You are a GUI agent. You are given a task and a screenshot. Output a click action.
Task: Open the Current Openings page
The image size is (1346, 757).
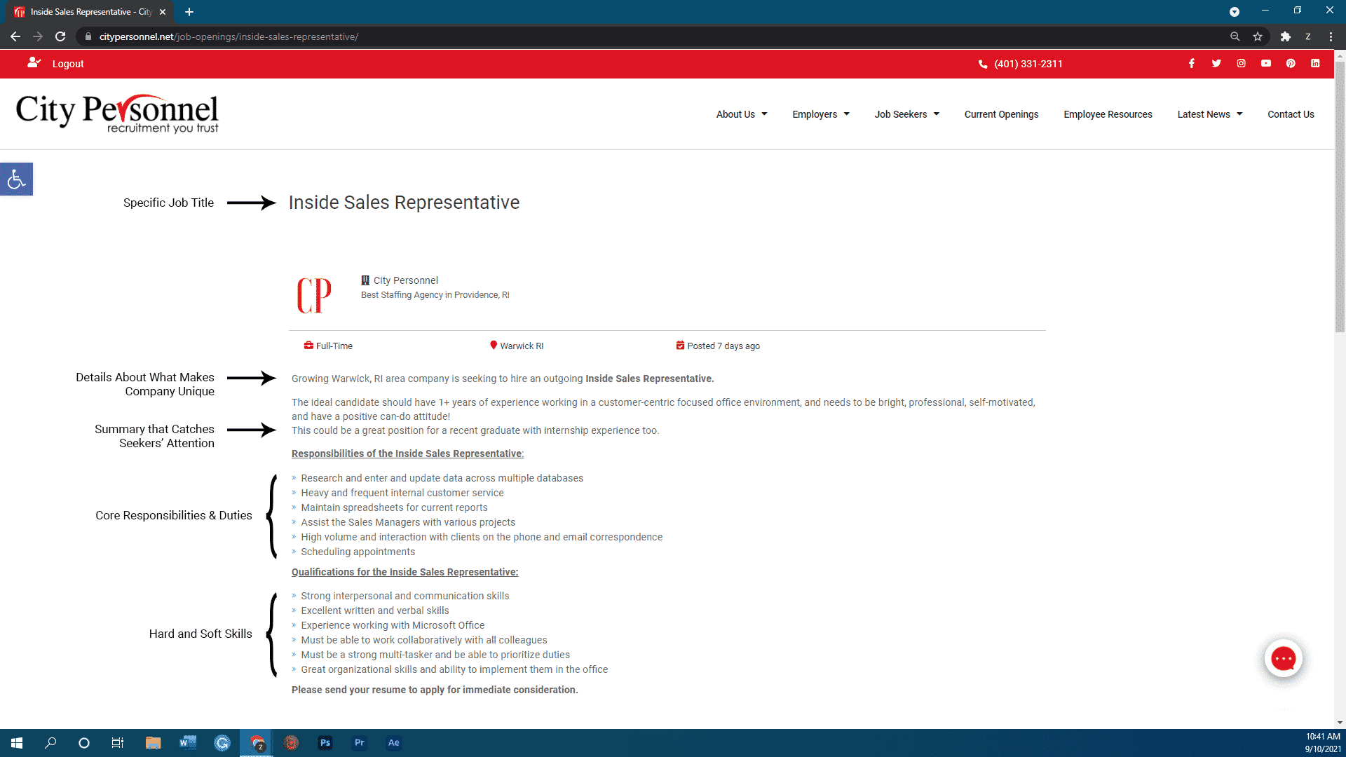tap(1001, 114)
